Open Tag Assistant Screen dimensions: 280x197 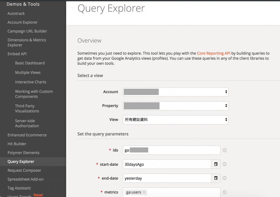[19, 188]
